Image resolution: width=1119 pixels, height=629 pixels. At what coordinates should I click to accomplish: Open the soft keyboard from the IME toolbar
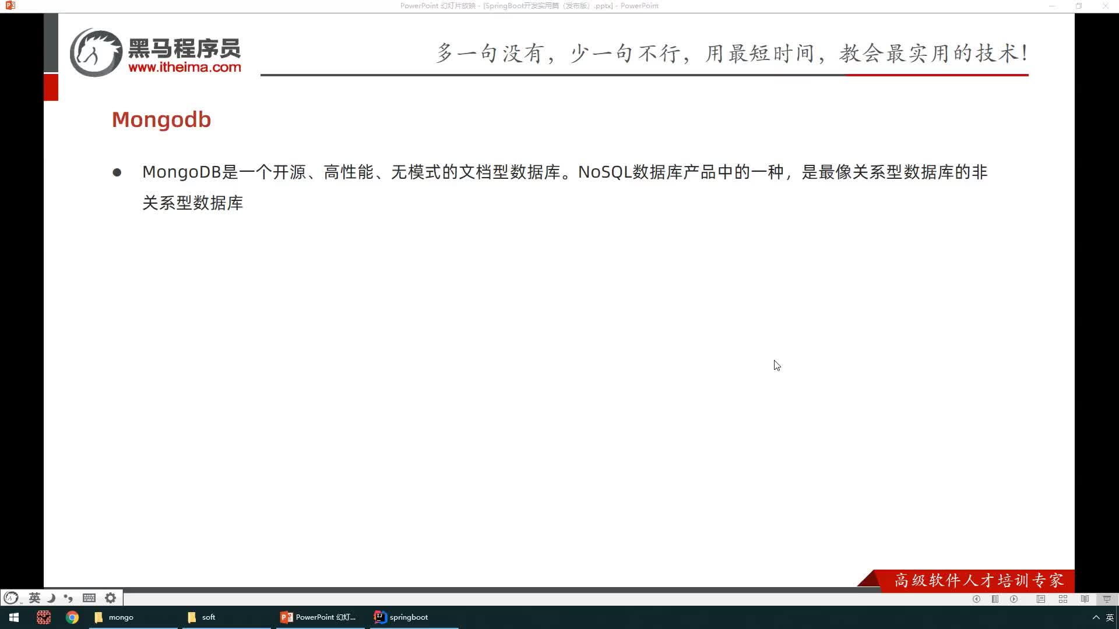coord(89,598)
